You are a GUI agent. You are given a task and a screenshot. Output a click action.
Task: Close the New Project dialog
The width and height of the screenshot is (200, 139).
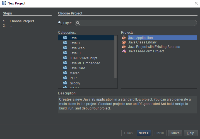tap(196, 3)
